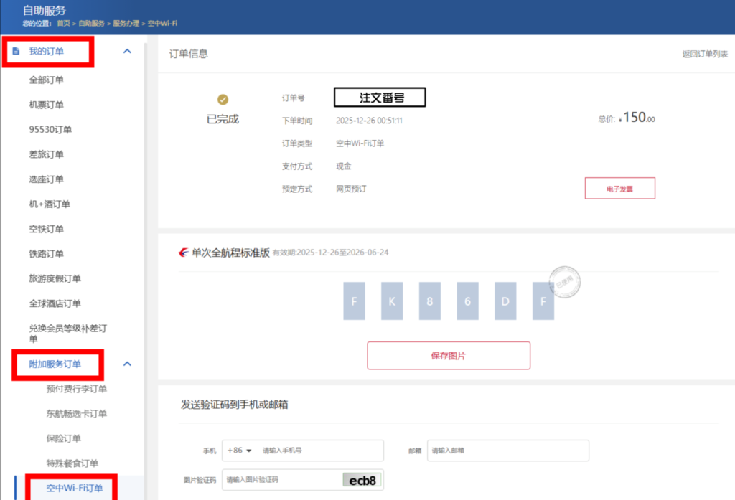Click the document icon beside 我的订单
Screen dimensions: 735x500
pyautogui.click(x=17, y=52)
